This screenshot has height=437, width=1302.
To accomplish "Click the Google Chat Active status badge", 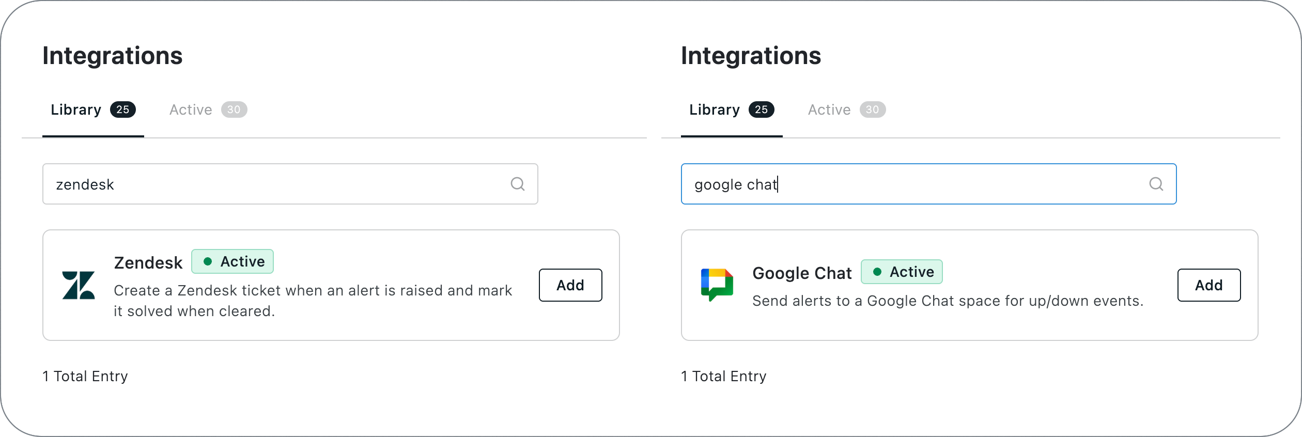I will pyautogui.click(x=902, y=272).
